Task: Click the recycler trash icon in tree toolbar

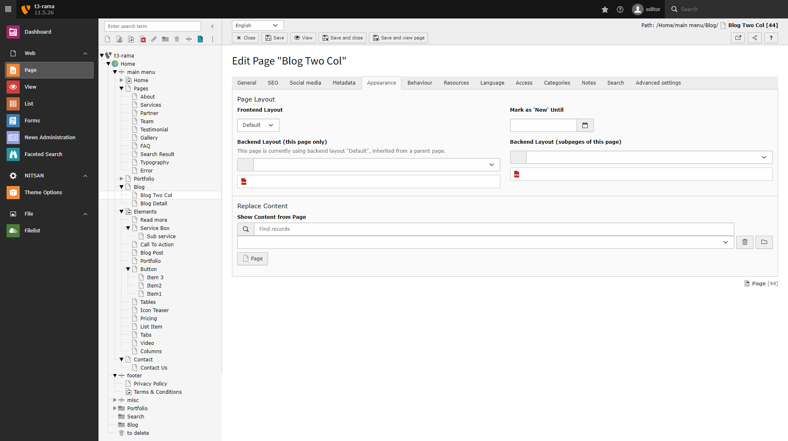Action: [x=177, y=39]
